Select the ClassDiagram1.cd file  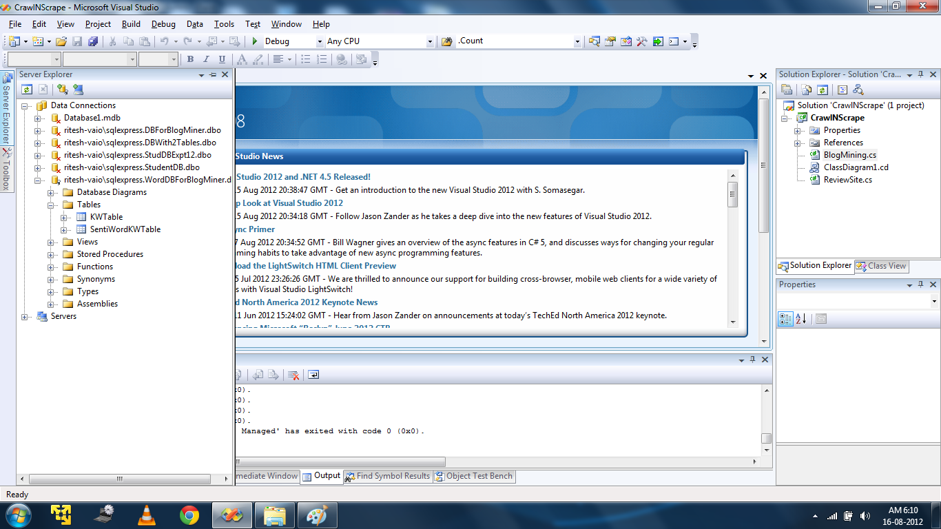coord(856,167)
